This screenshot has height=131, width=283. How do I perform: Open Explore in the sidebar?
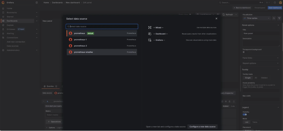tap(10, 25)
